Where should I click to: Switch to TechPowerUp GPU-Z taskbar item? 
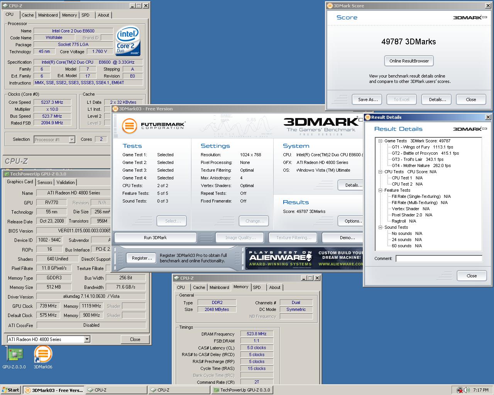(x=242, y=390)
